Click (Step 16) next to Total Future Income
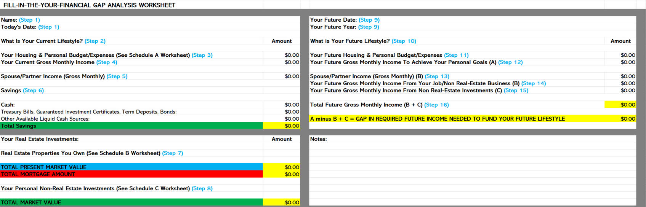Image resolution: width=646 pixels, height=207 pixels. pos(436,105)
